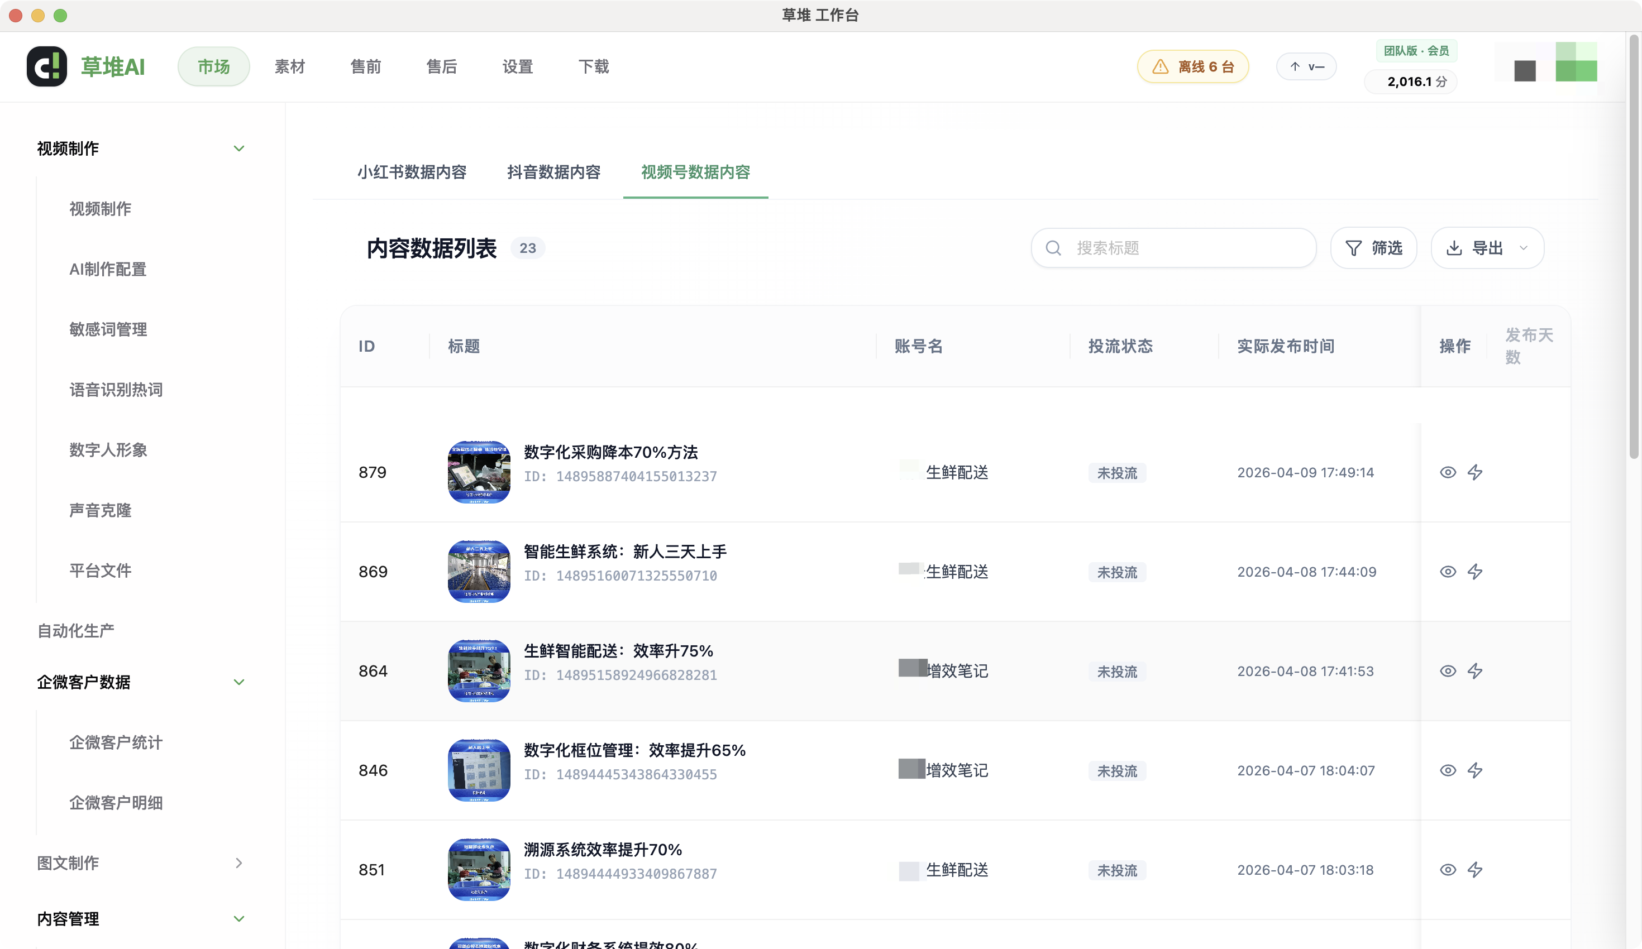Click the 导出 button
The image size is (1642, 949).
click(x=1487, y=248)
